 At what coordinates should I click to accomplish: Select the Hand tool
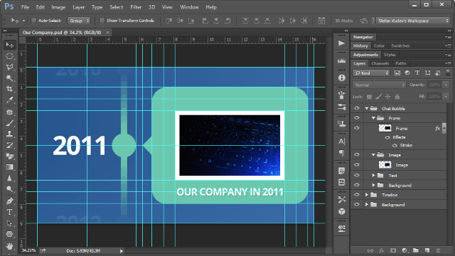coord(9,246)
